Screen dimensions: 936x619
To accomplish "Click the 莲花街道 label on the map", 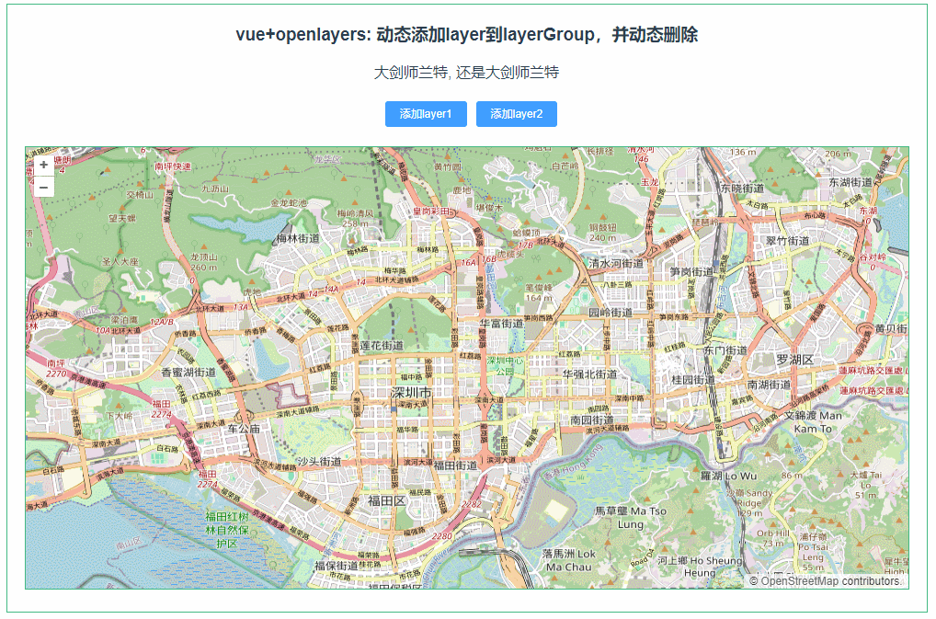I will pos(382,346).
